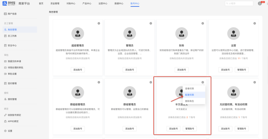Choose 配置权限 from the popup menu

pos(194,95)
